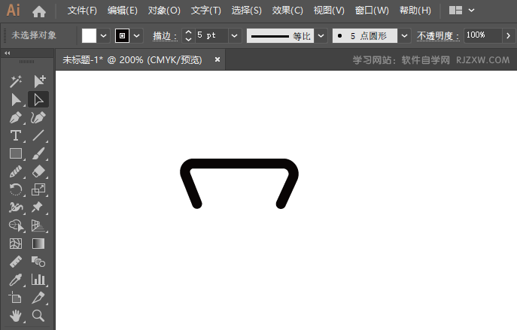Select the Rotate tool
This screenshot has height=330, width=517.
coord(16,189)
